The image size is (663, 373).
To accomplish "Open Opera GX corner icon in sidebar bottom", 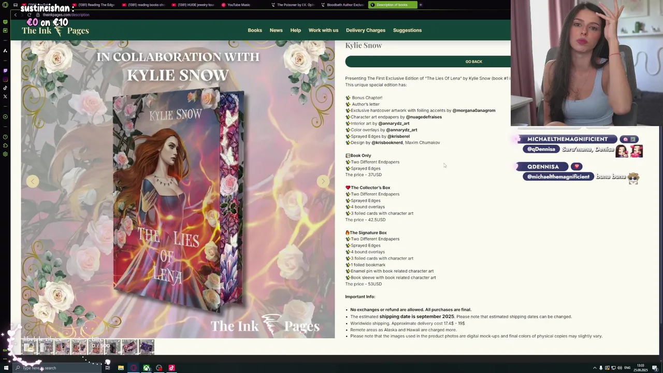I will (x=5, y=350).
